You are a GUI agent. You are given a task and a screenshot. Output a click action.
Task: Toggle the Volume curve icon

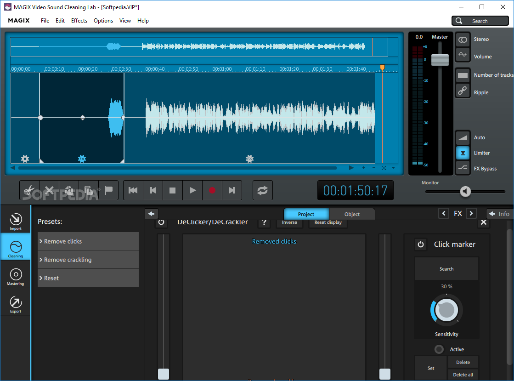[463, 55]
